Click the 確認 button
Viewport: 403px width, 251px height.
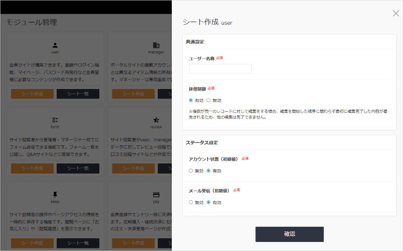[289, 234]
